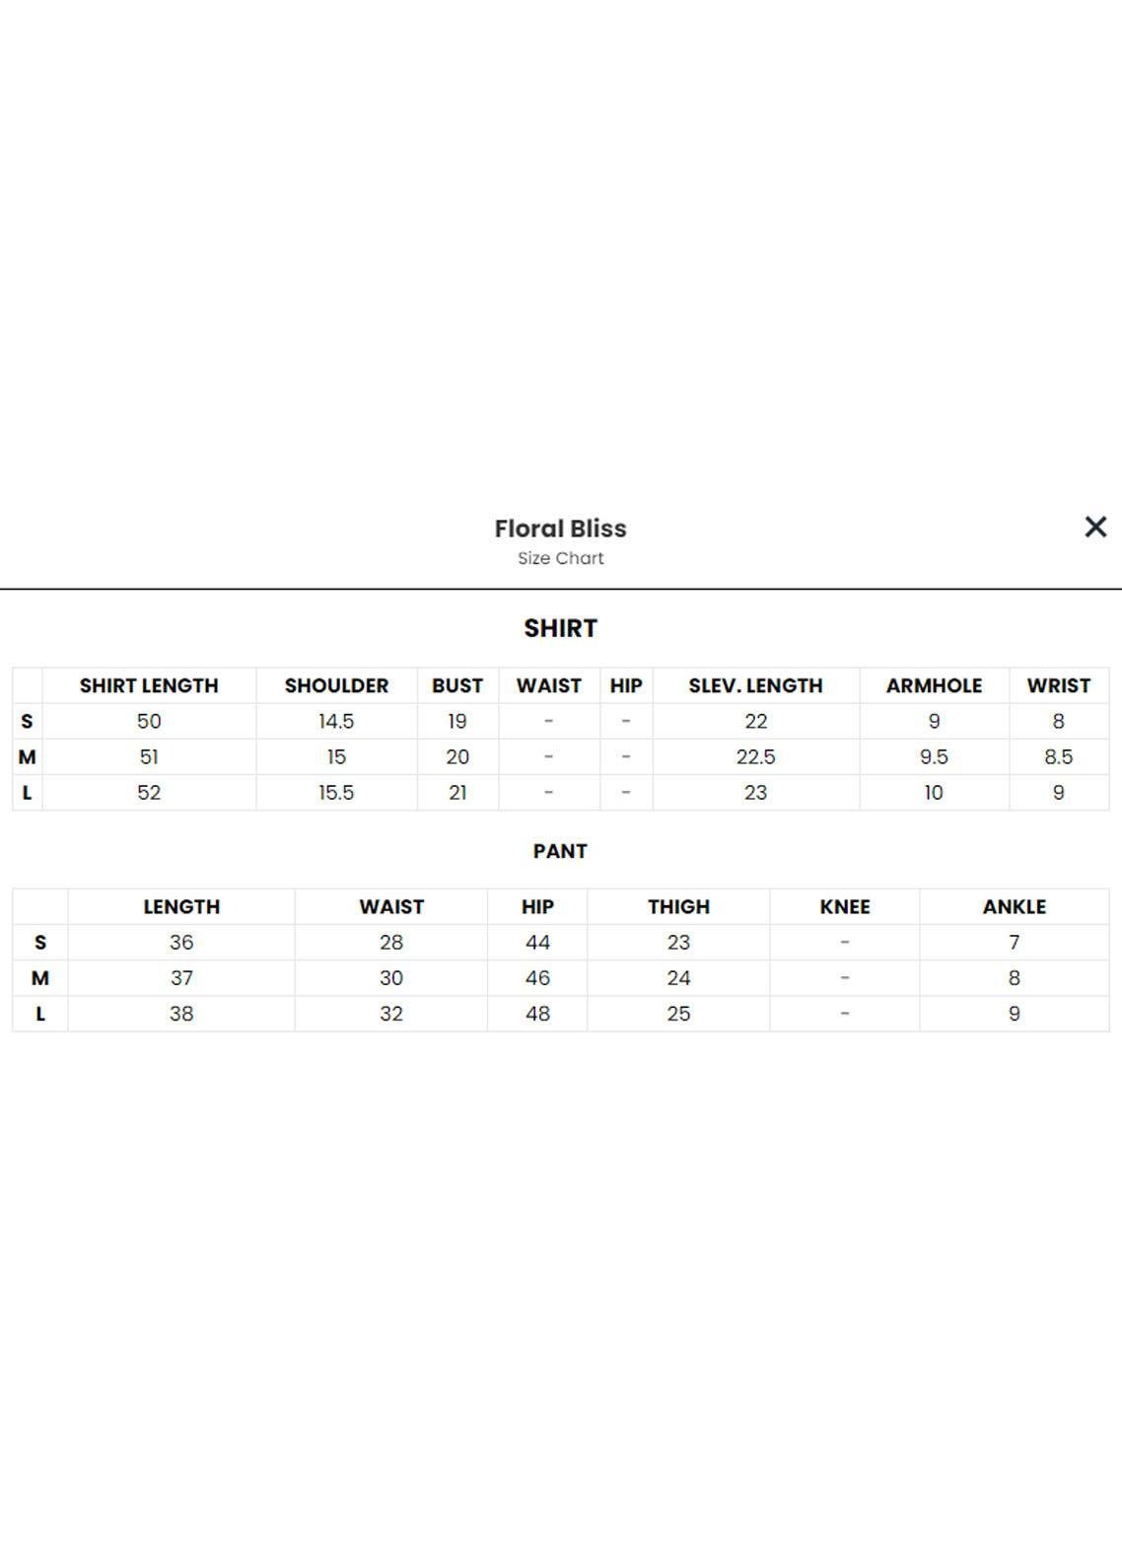Viewport: 1122px width, 1562px height.
Task: Click the WRIST column header
Action: point(1058,685)
